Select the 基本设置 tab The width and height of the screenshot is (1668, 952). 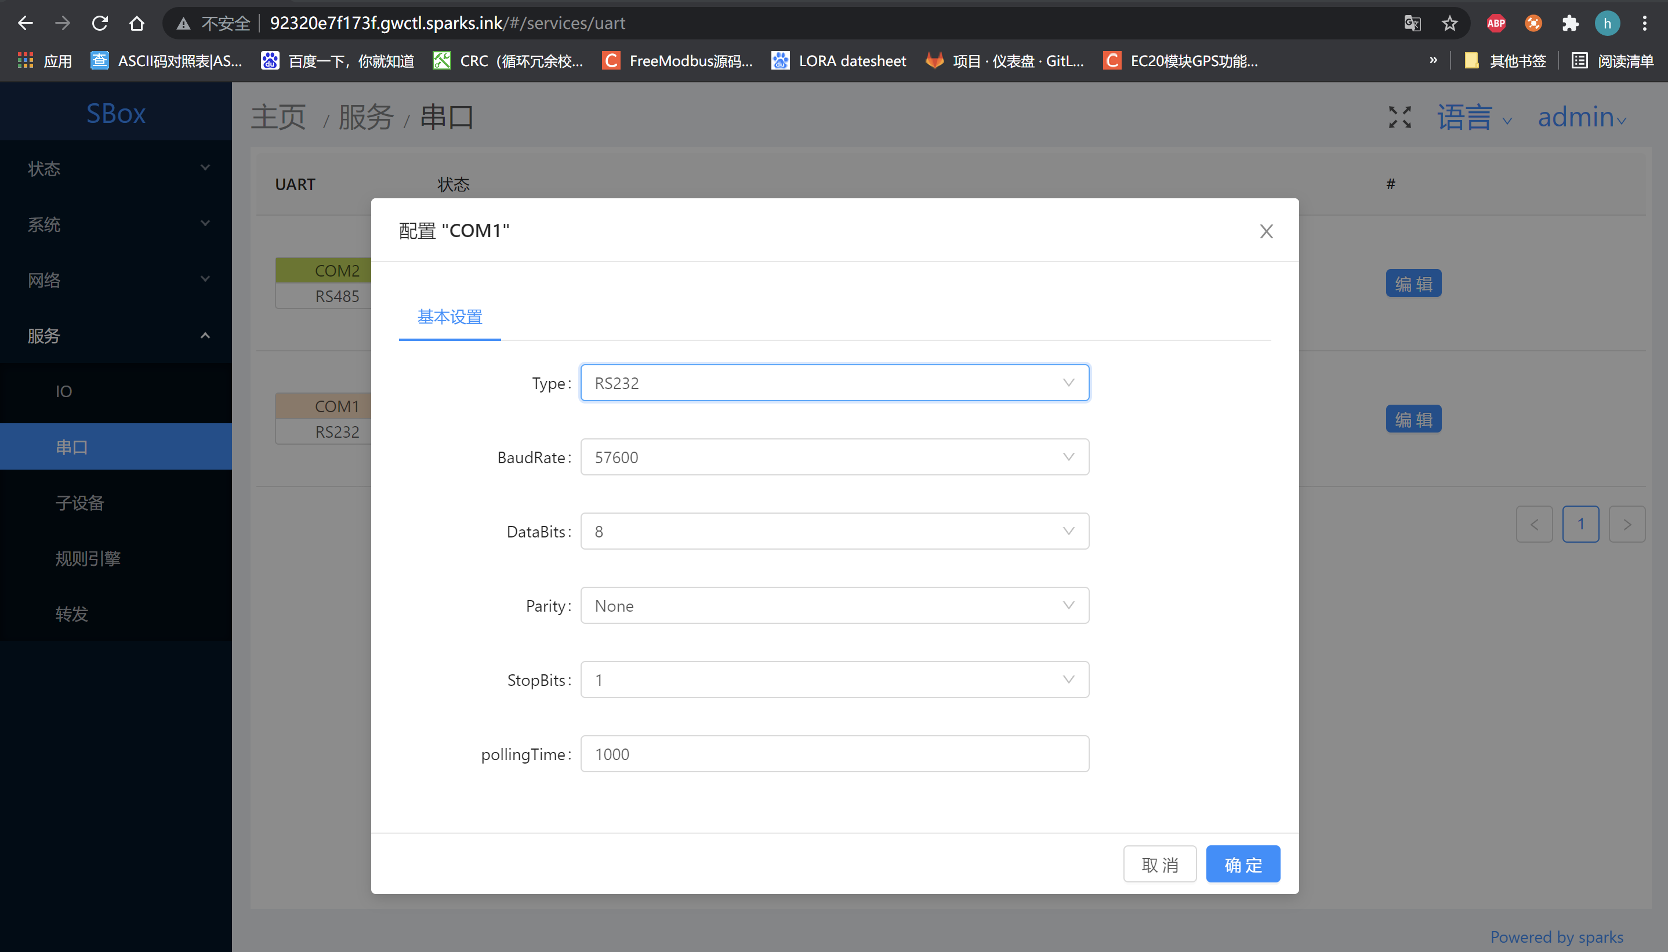[x=450, y=317]
